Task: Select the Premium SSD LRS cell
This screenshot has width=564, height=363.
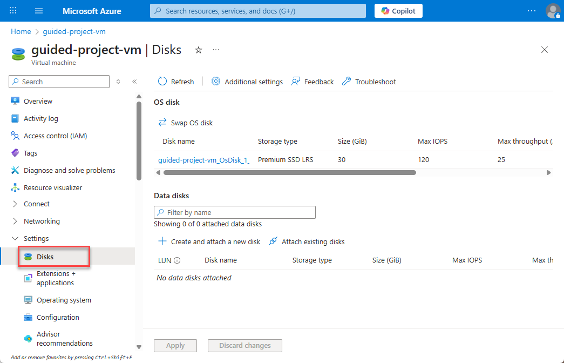Action: [x=285, y=159]
